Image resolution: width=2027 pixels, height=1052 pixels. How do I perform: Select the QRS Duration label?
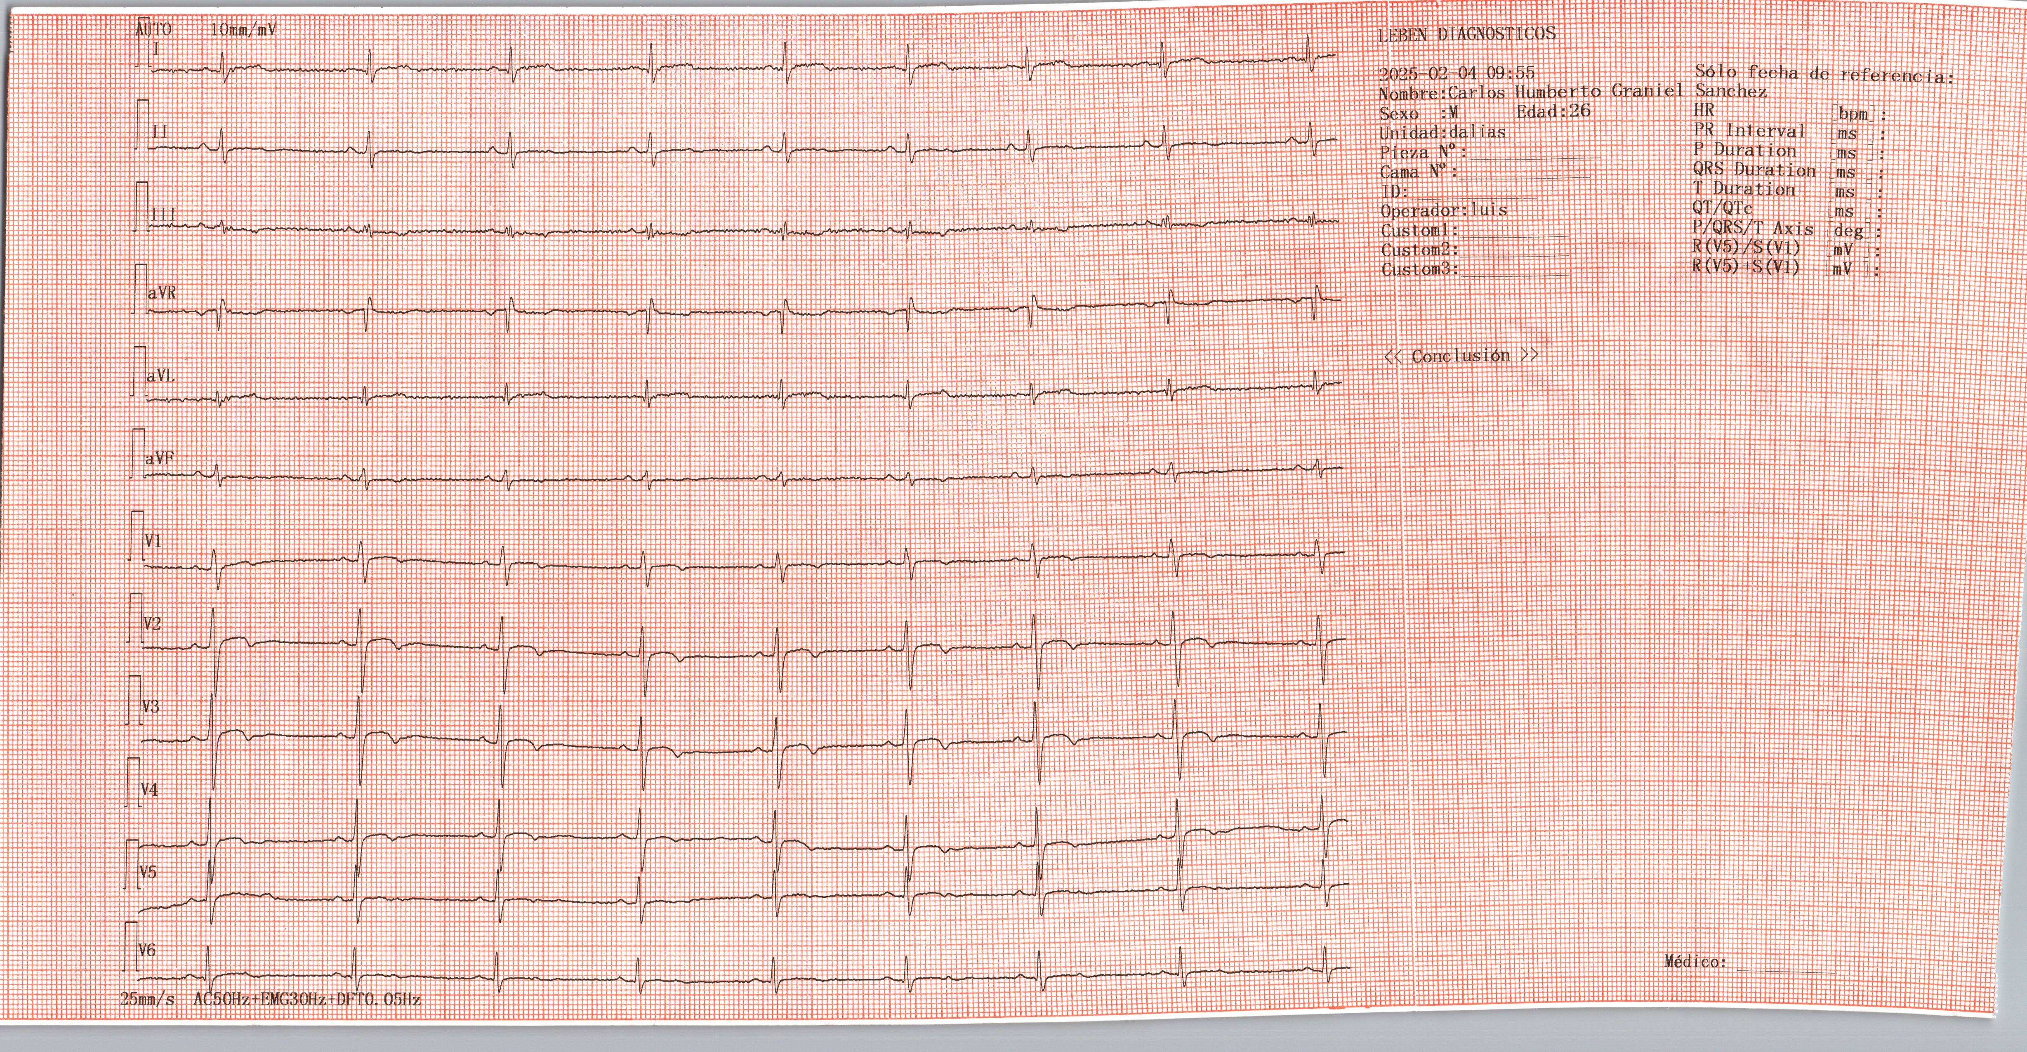1754,170
